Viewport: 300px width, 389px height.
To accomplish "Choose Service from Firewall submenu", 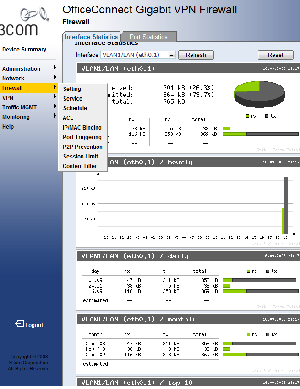I will [x=73, y=99].
